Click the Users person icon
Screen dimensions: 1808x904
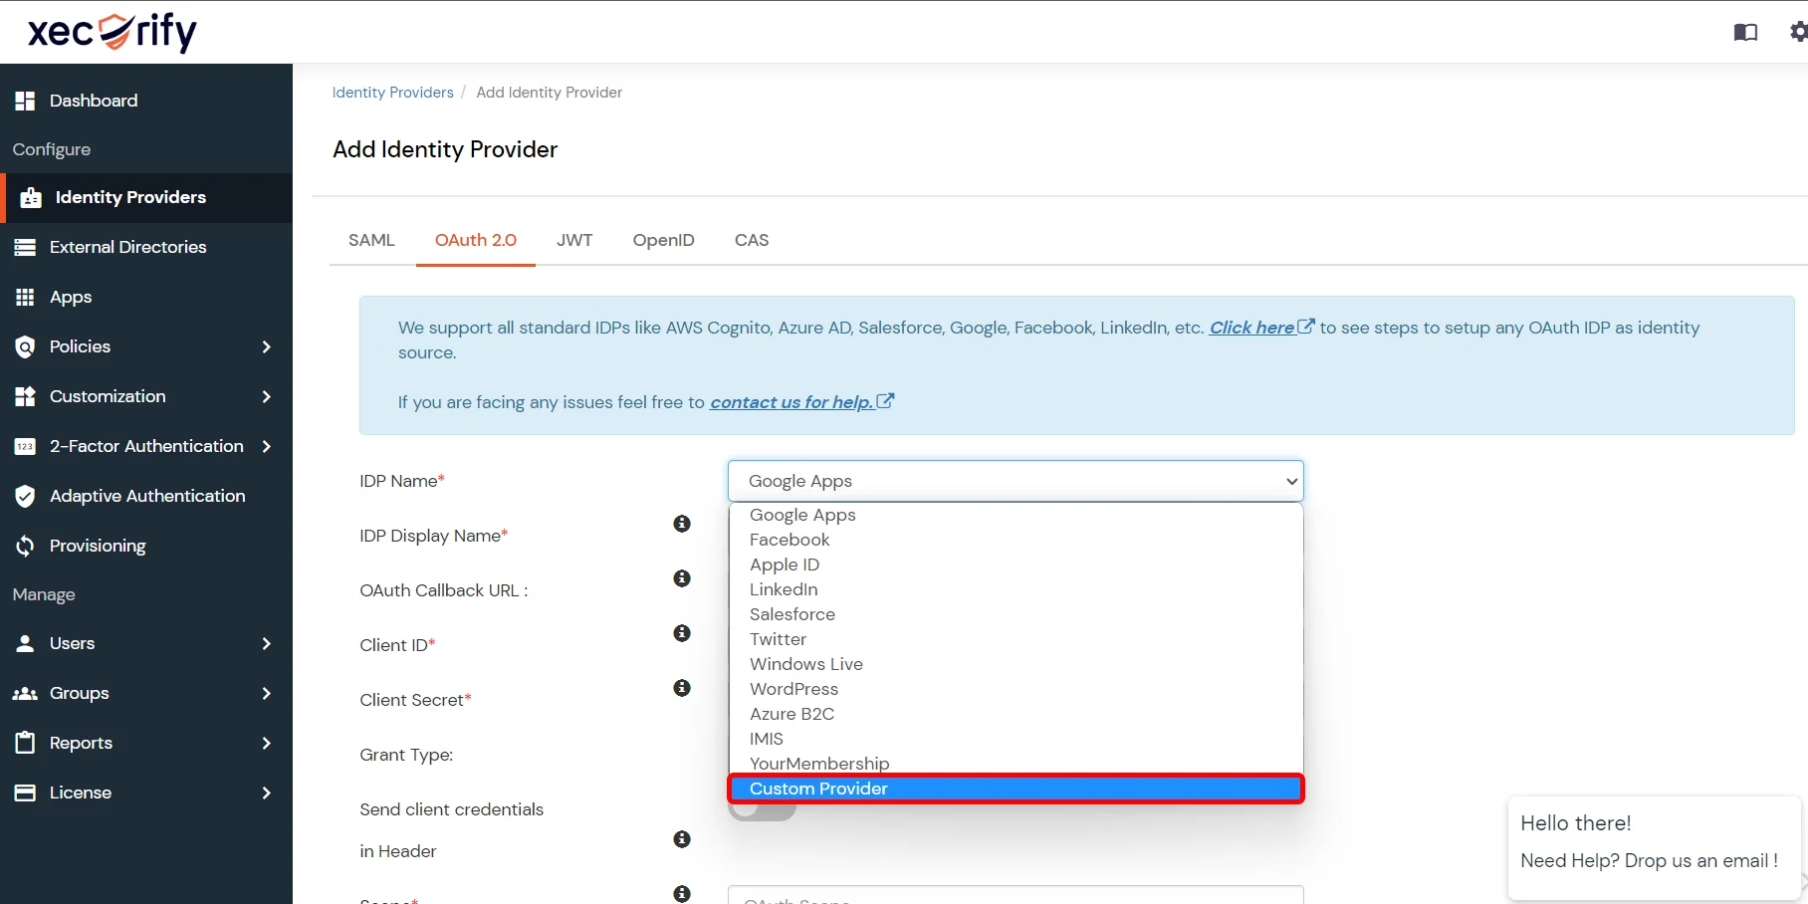(25, 643)
